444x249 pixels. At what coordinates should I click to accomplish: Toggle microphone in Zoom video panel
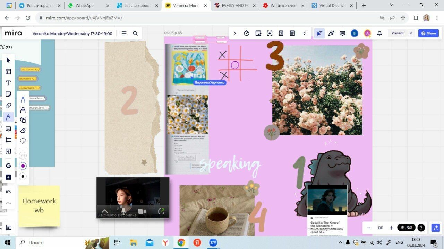coord(123,211)
